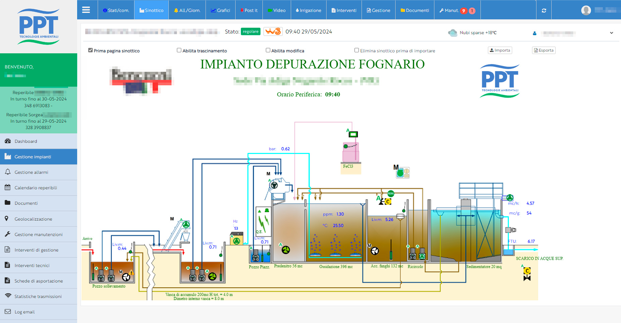Open the Stati/com. tab
This screenshot has height=323, width=621.
coord(116,10)
